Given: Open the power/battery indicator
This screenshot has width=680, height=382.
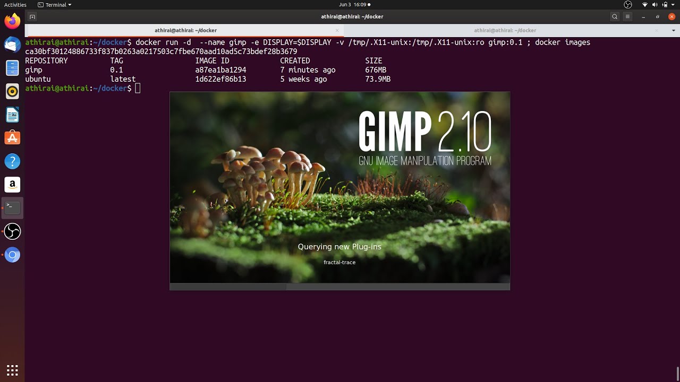Looking at the screenshot, I should pyautogui.click(x=666, y=5).
